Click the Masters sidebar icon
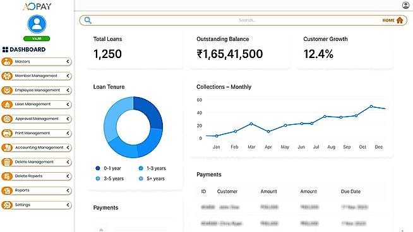Viewport: 413px width, 232px height. [x=7, y=62]
